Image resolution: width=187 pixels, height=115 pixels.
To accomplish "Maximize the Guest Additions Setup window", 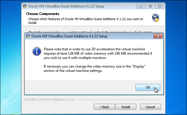I will (x=150, y=6).
